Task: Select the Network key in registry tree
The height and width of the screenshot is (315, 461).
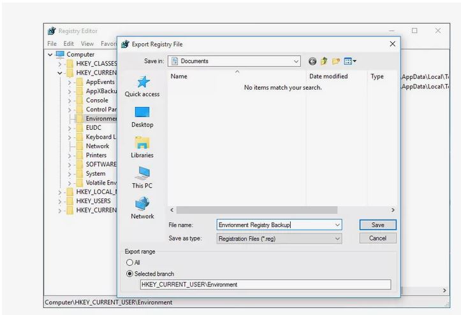Action: [x=98, y=146]
